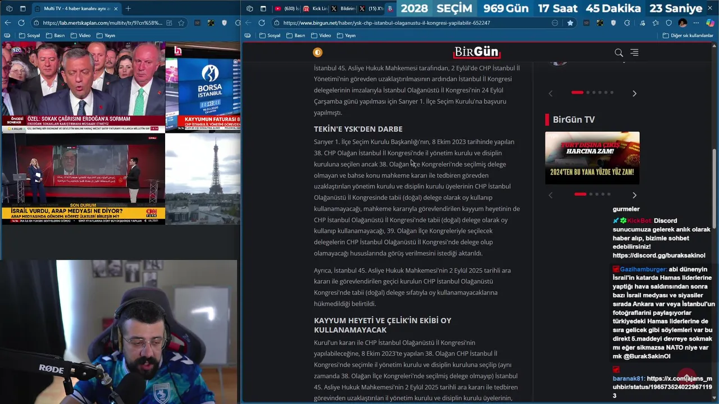Click the scroll-to-top button
This screenshot has width=719, height=404.
pyautogui.click(x=686, y=377)
